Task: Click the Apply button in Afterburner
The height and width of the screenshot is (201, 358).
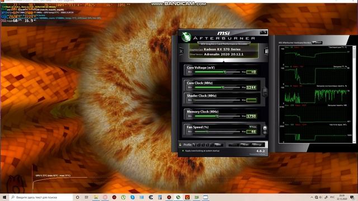Action: [x=233, y=145]
